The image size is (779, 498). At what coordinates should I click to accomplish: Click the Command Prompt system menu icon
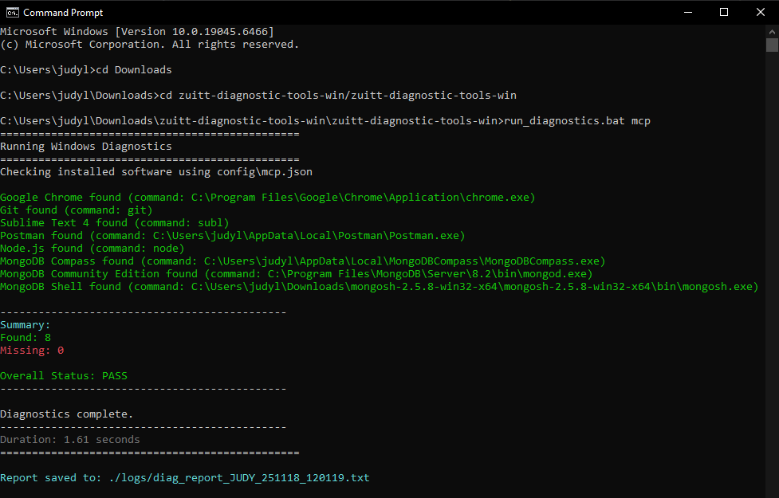click(12, 12)
